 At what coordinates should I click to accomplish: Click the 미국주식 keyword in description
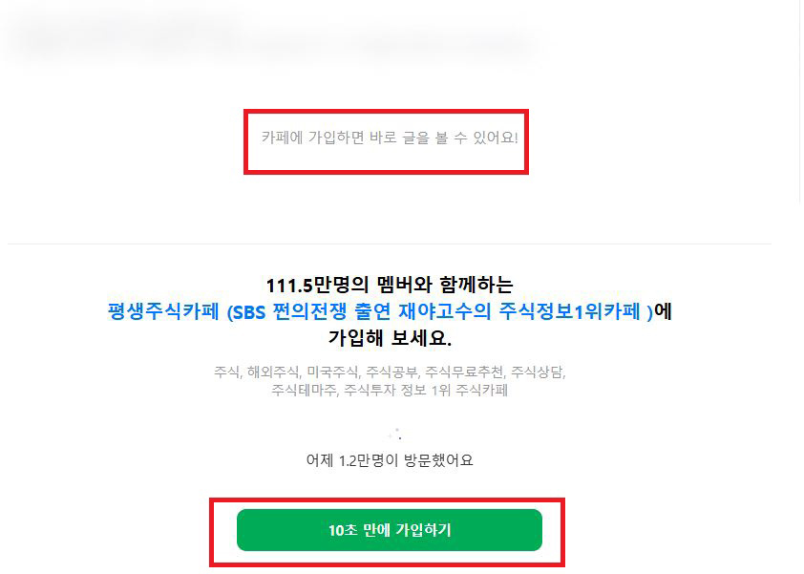pyautogui.click(x=333, y=372)
